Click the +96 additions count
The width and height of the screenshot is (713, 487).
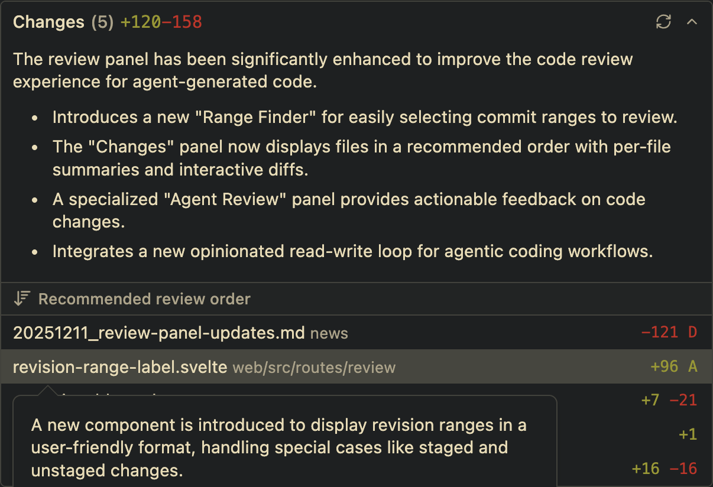pos(664,366)
